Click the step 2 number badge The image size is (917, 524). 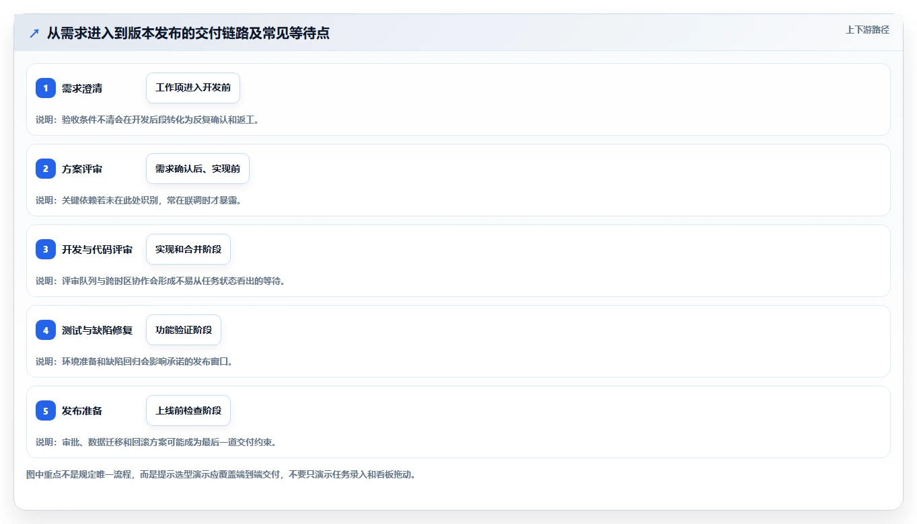46,169
